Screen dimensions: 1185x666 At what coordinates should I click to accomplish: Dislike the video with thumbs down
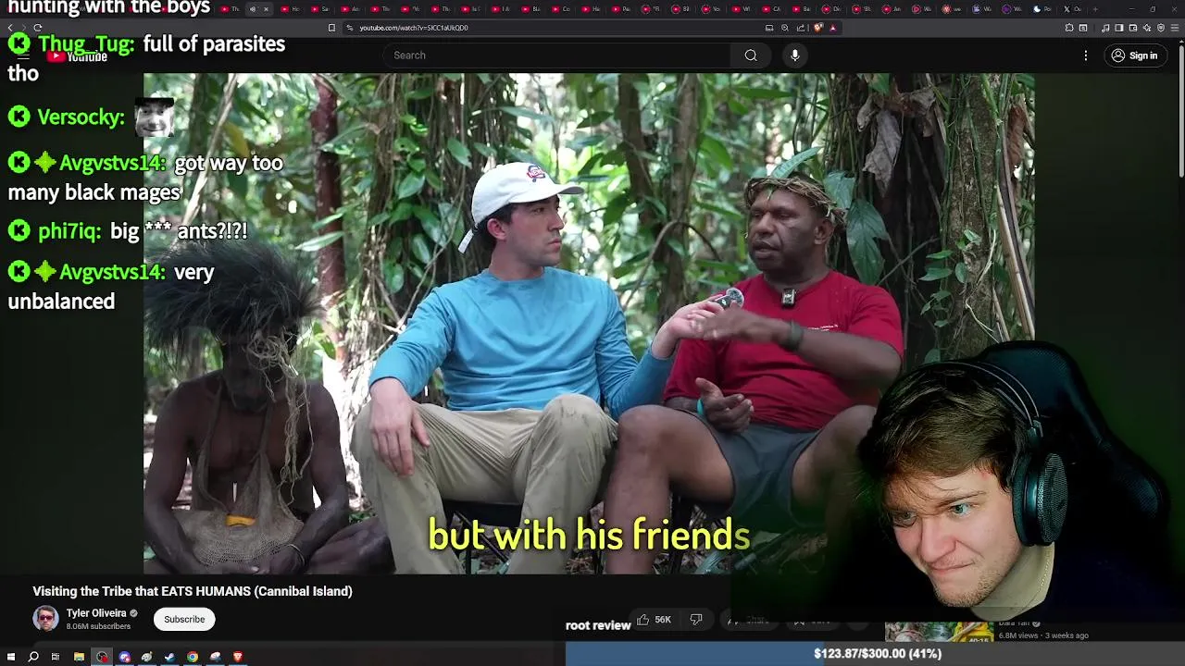[696, 620]
